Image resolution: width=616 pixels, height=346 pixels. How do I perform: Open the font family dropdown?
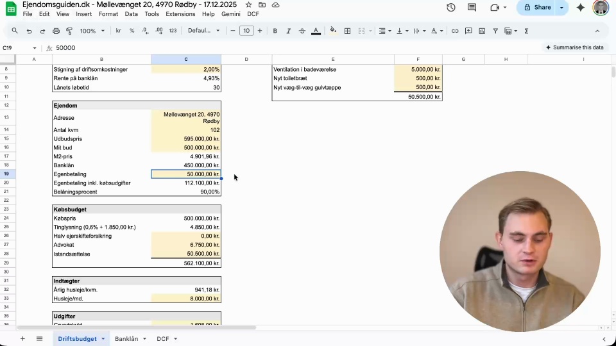click(203, 31)
